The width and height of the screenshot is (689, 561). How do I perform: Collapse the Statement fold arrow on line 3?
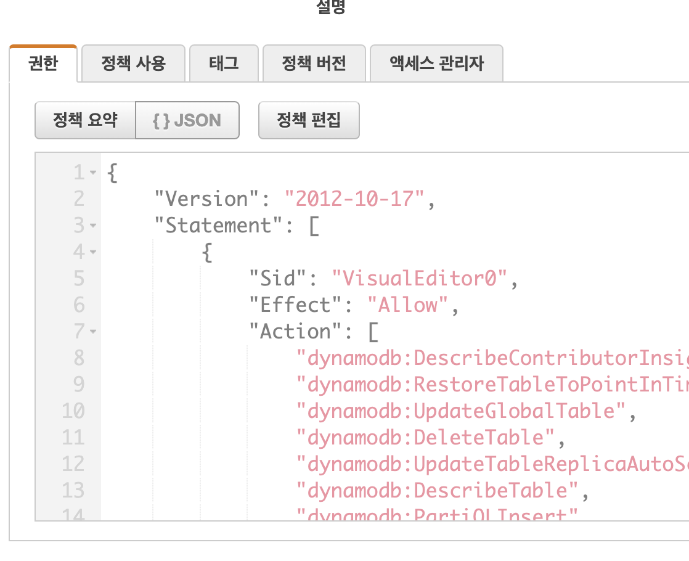pos(93,226)
